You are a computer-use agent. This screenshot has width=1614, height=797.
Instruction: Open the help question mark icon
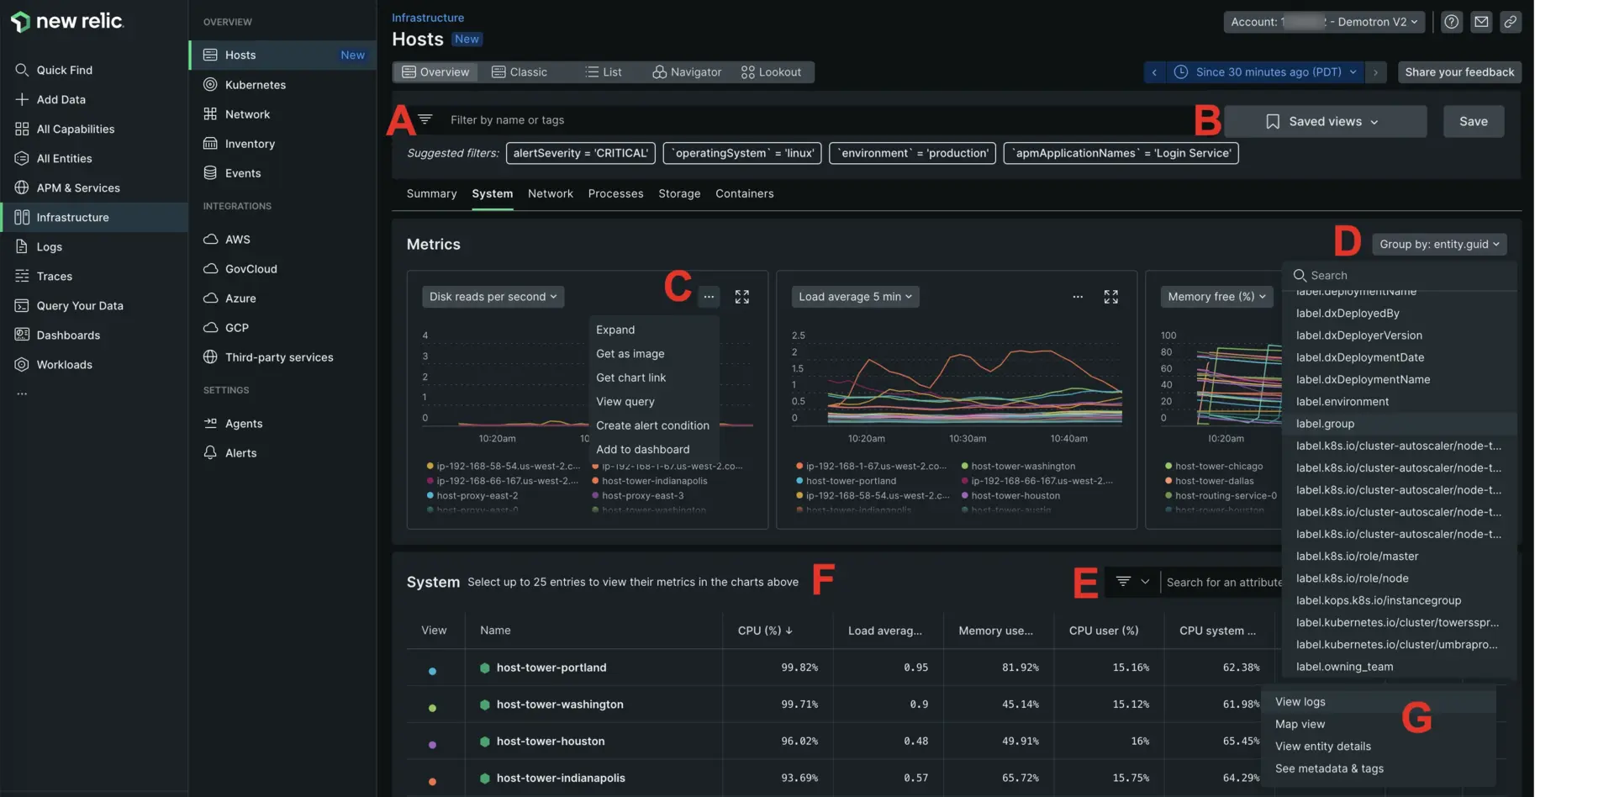[x=1451, y=22]
